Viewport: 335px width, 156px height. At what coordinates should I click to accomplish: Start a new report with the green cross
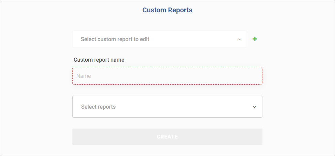tap(255, 39)
